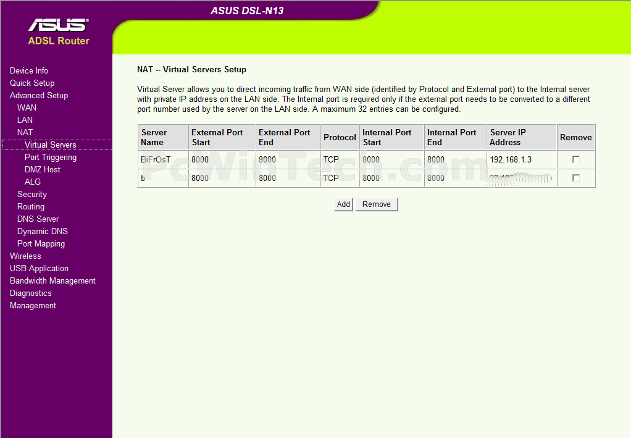Screen dimensions: 631x438
Task: Expand Wireless settings
Action: (x=25, y=256)
